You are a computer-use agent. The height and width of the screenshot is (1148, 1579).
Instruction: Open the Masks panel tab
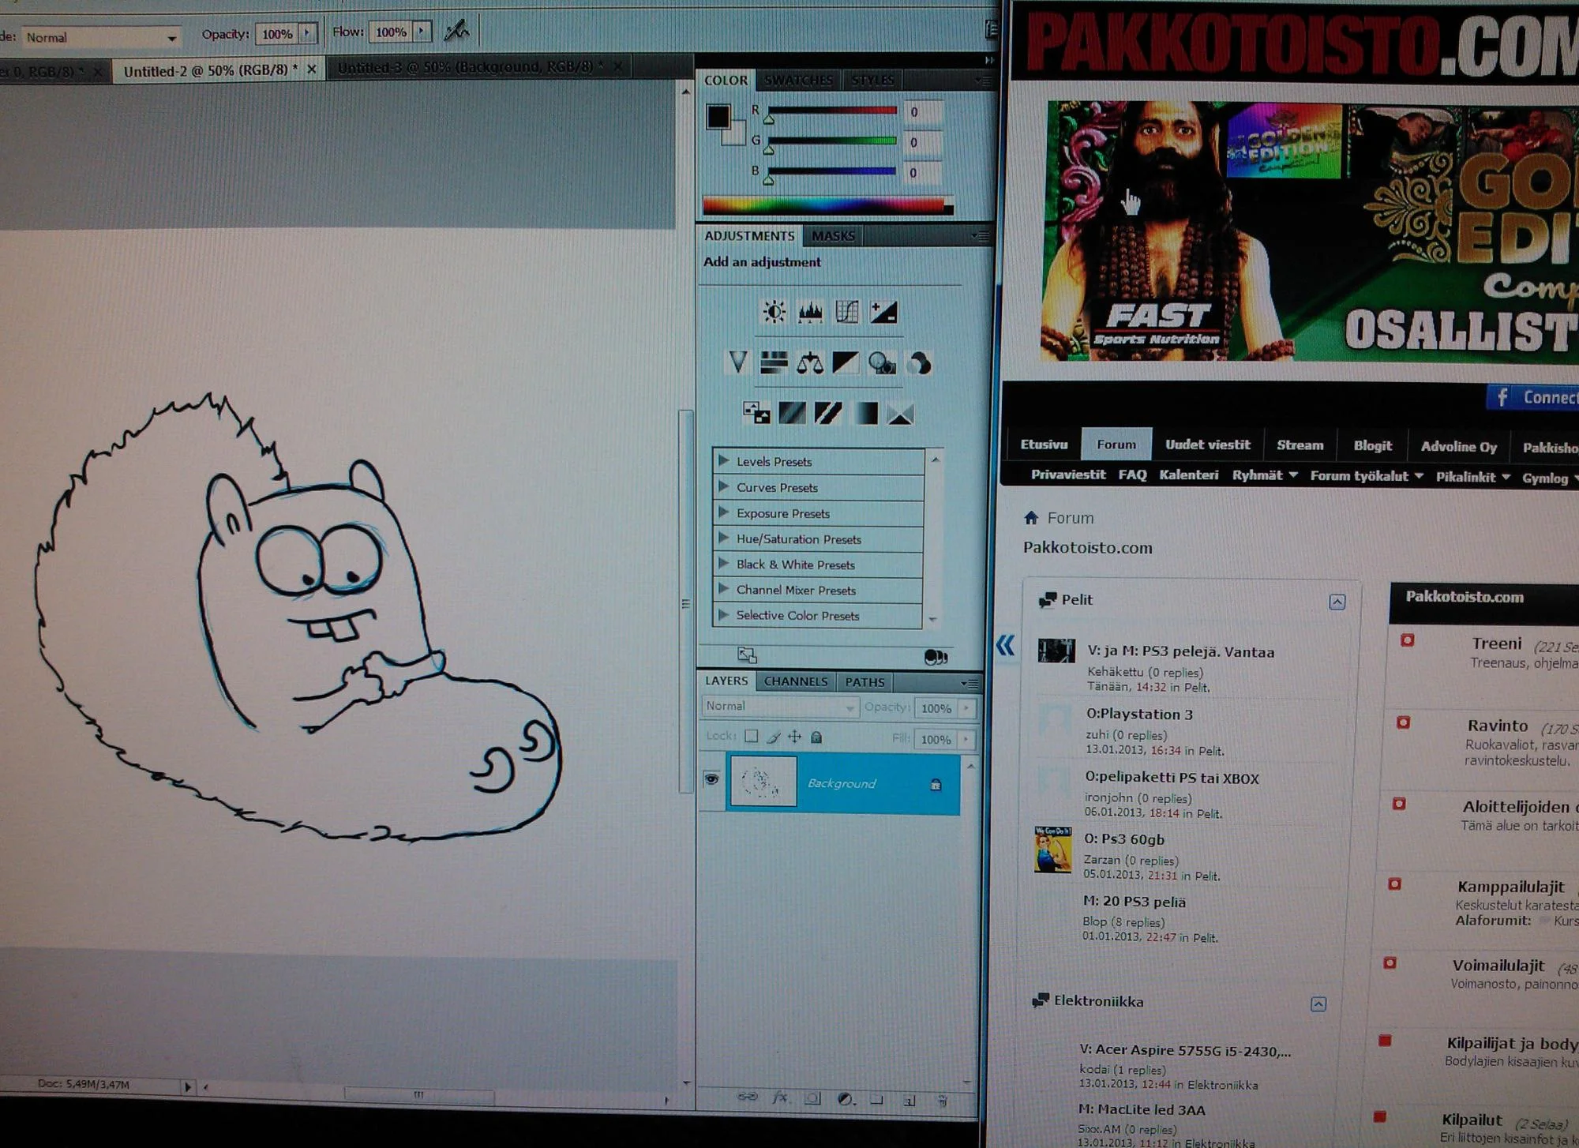coord(833,235)
